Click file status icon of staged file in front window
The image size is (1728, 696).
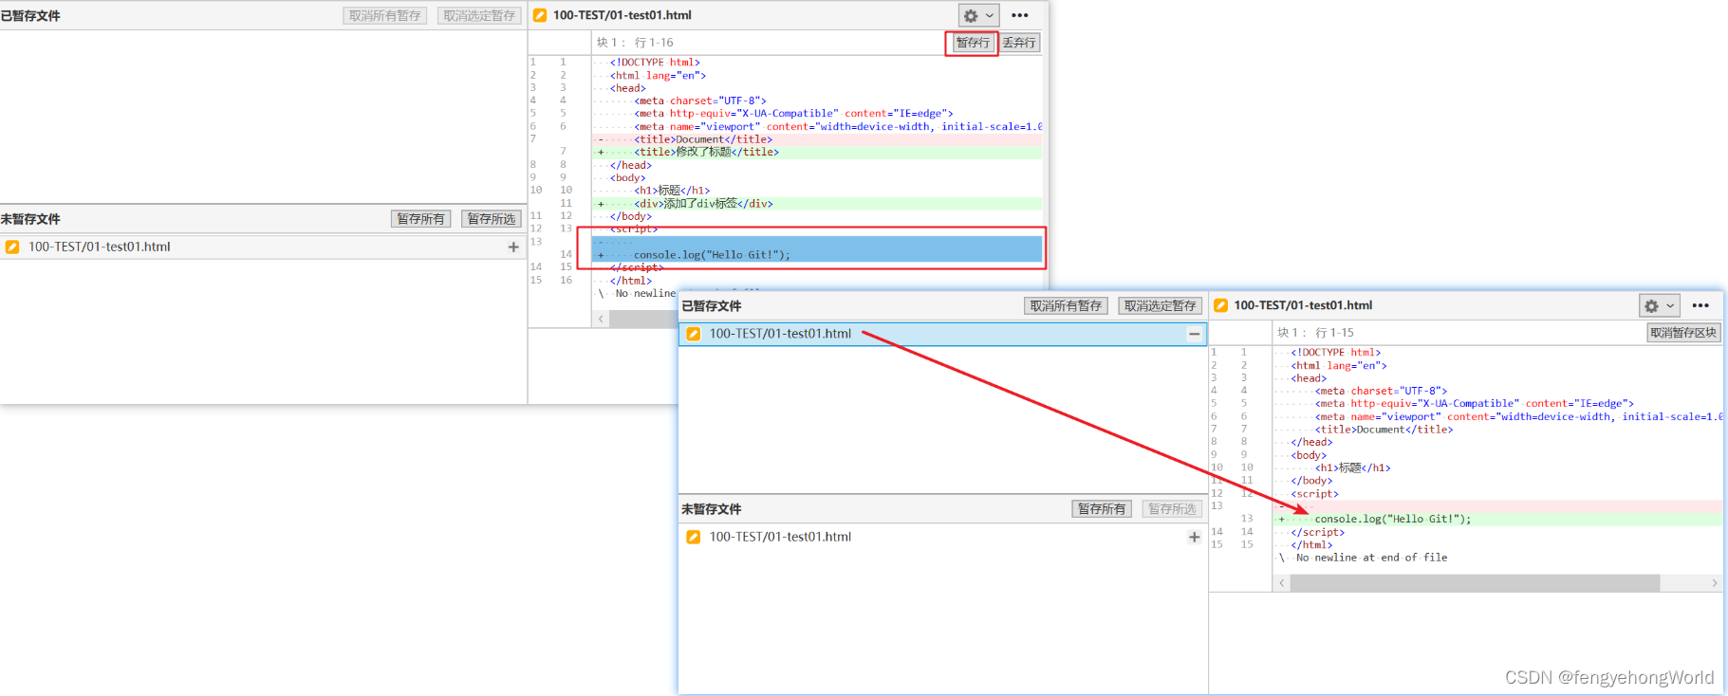click(694, 334)
